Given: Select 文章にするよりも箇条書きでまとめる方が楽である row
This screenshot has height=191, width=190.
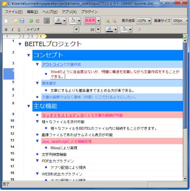Looking at the screenshot, I should click(x=116, y=91).
